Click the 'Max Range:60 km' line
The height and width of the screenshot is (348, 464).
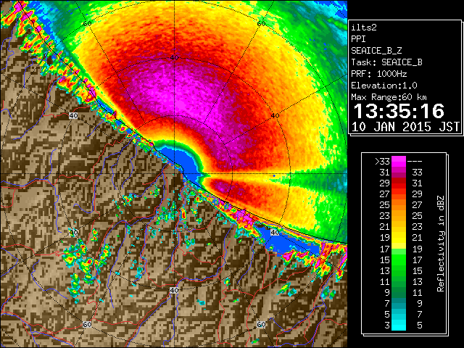click(389, 97)
